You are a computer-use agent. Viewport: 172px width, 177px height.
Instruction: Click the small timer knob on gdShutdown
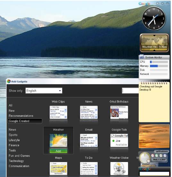click(148, 161)
